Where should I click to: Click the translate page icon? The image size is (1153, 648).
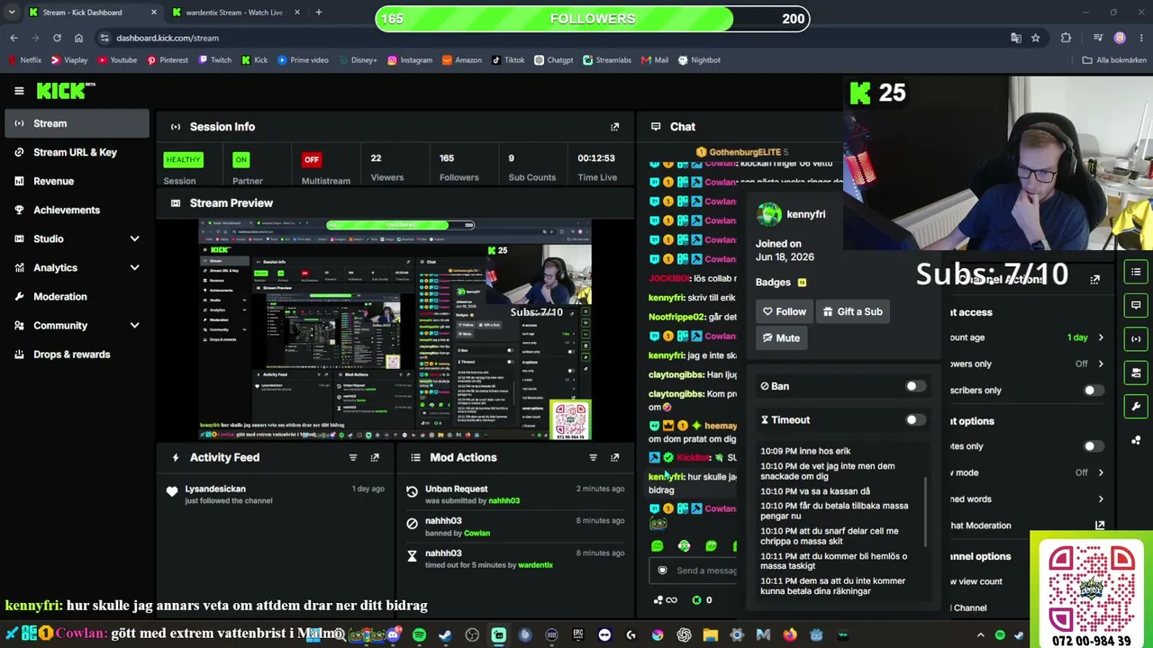pos(1016,38)
